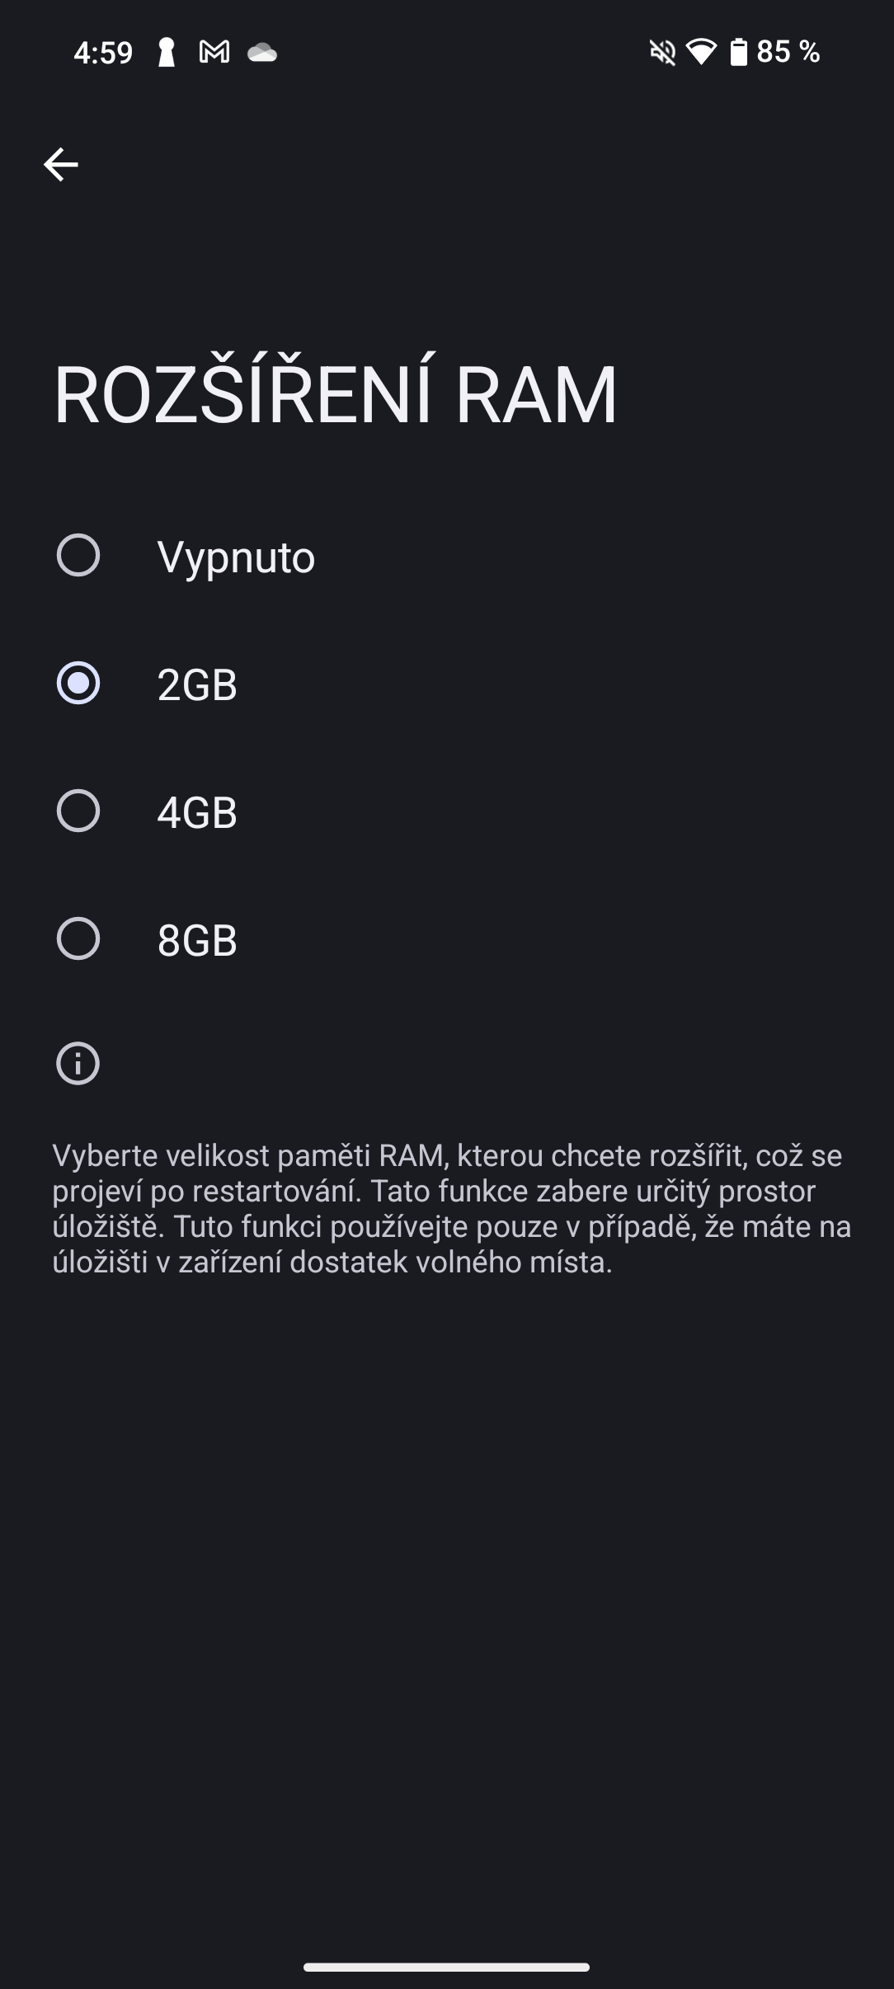Tap the Vypnuto option label

[x=236, y=557]
